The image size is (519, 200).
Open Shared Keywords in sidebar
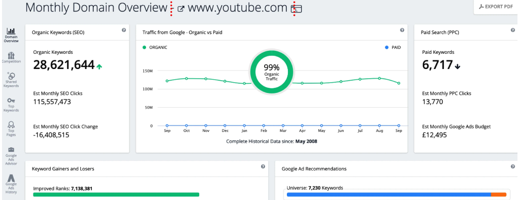coord(11,80)
